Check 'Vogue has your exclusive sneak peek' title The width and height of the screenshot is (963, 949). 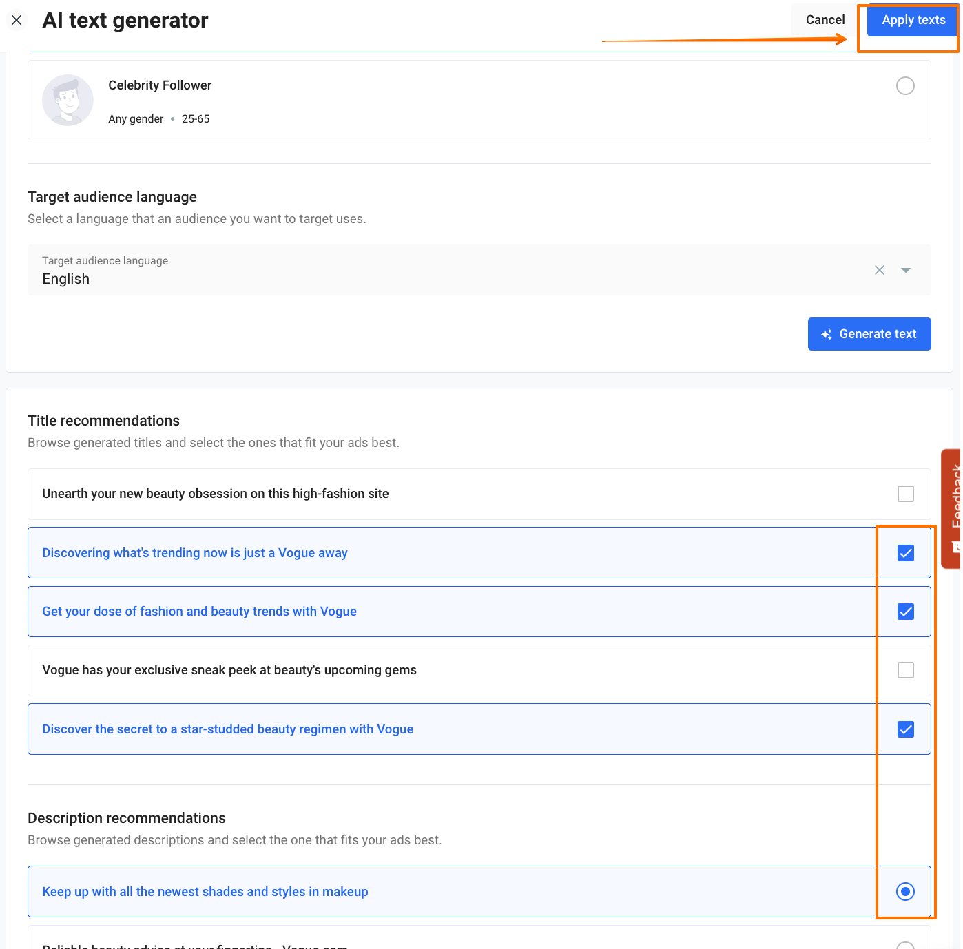905,670
